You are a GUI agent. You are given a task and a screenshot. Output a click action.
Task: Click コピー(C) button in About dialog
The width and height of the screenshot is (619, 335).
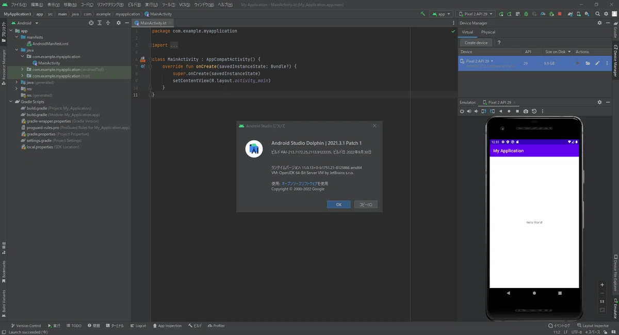click(x=366, y=204)
